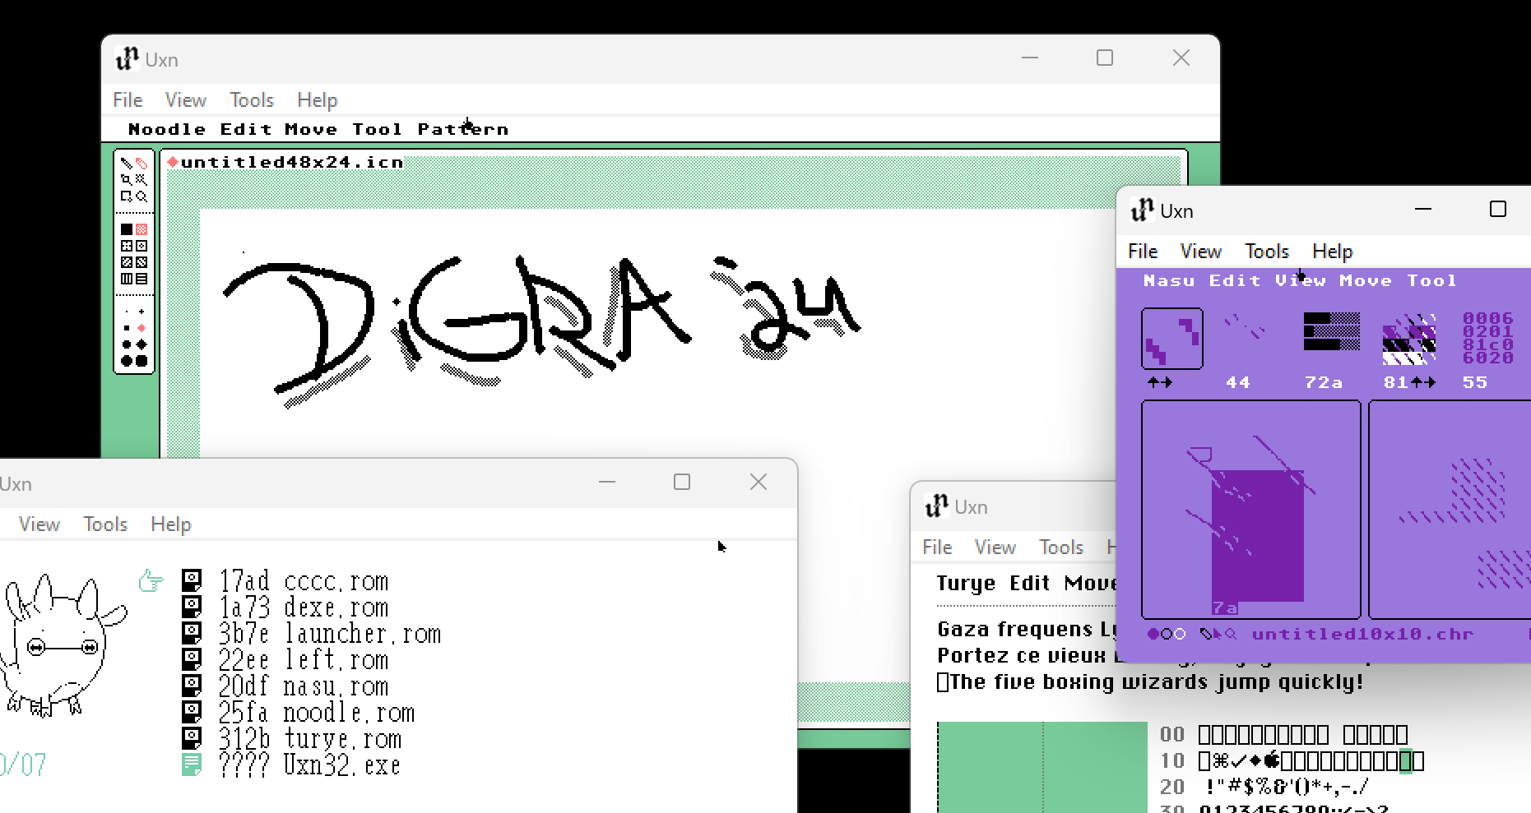Pick the large round brush

(x=127, y=361)
